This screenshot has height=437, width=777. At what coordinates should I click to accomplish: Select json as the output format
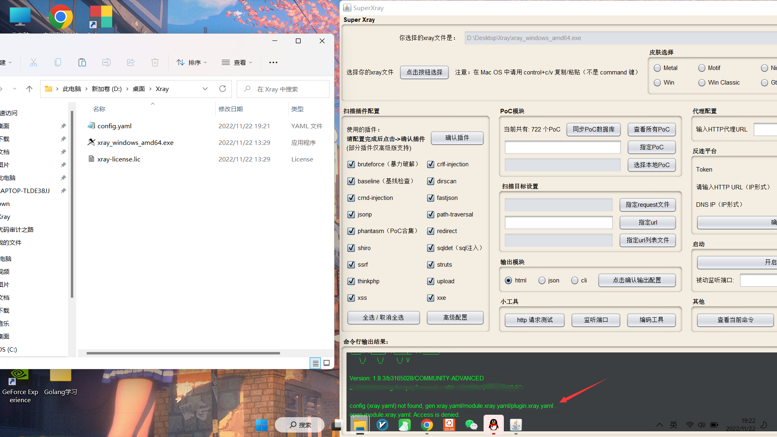[542, 280]
